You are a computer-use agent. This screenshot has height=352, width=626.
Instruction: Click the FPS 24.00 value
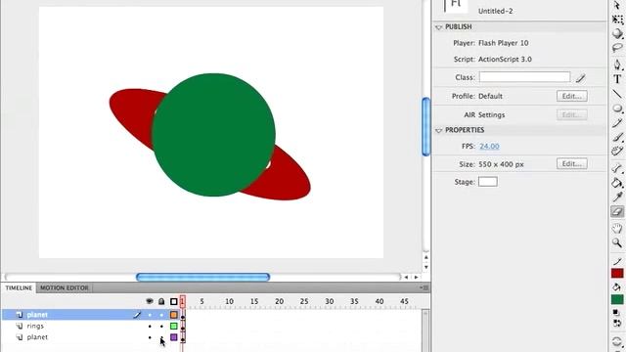pos(489,147)
